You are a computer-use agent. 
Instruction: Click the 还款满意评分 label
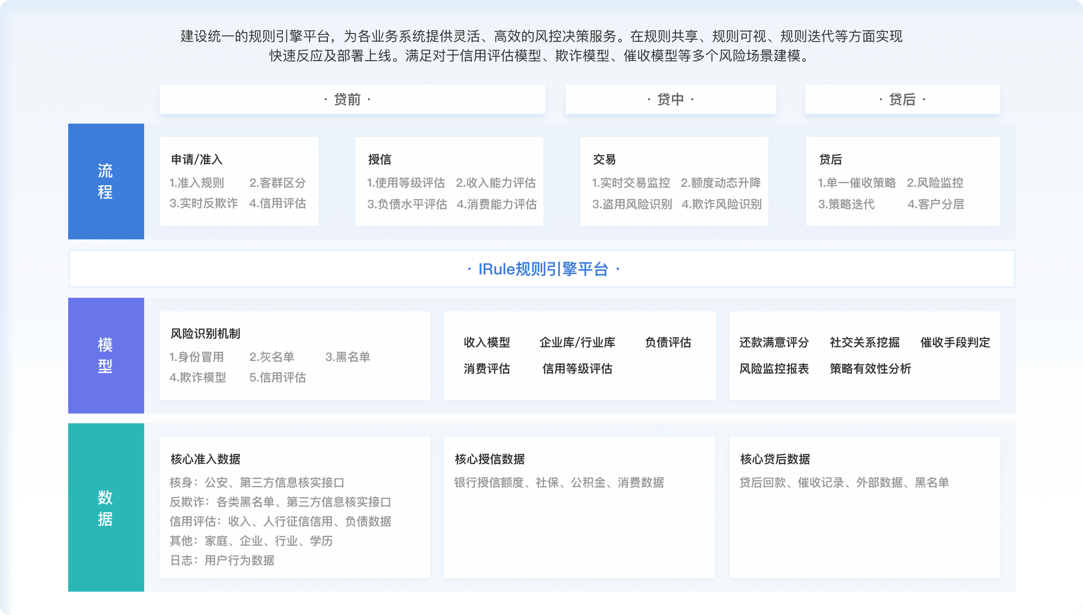(774, 343)
